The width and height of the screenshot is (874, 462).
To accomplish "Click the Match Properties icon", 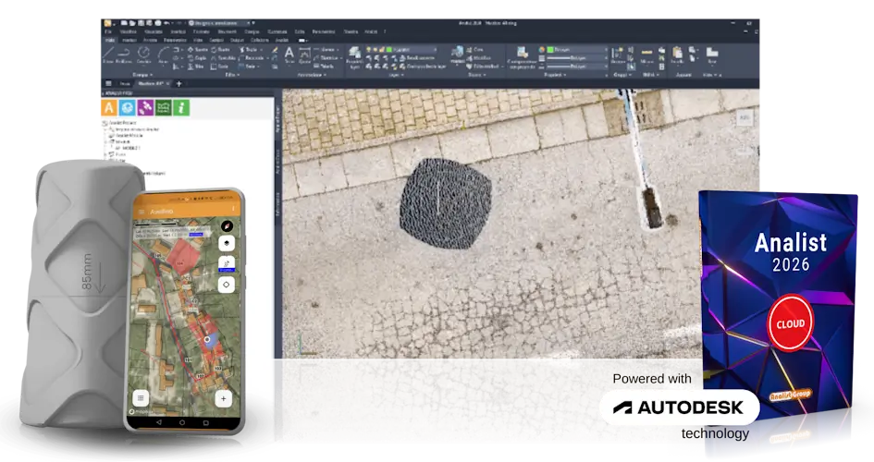I will click(x=522, y=57).
